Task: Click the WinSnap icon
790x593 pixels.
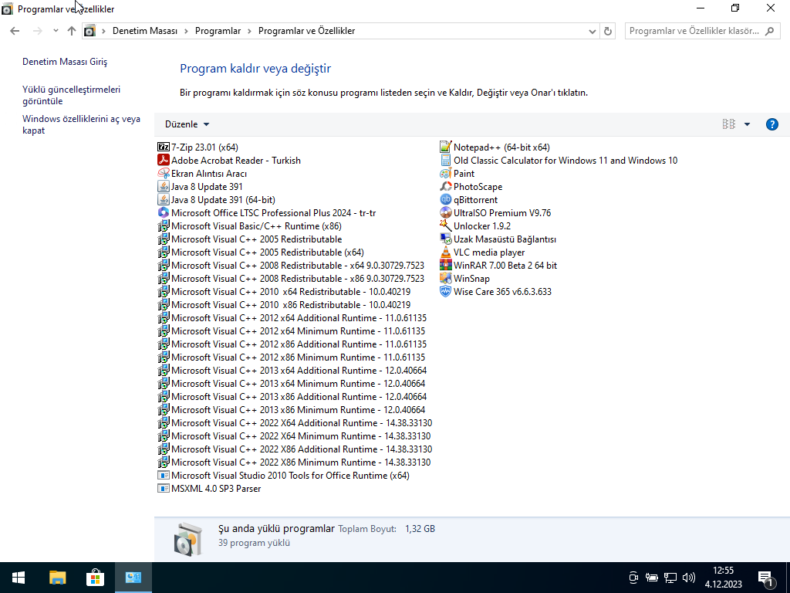Action: click(445, 278)
